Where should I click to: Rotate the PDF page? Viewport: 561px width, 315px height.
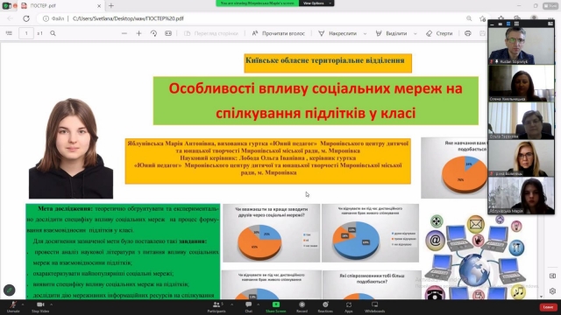coord(153,33)
